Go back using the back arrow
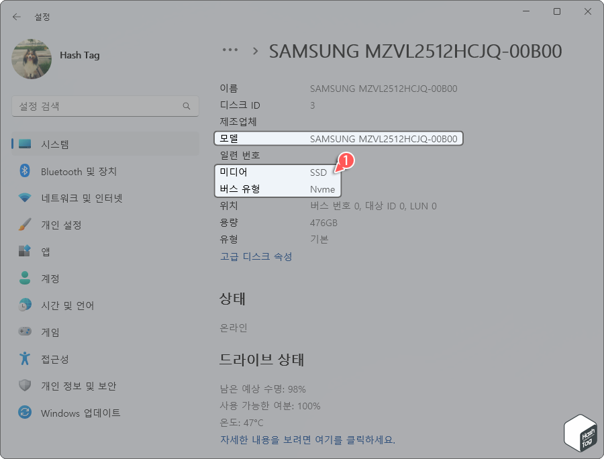Screen dimensions: 604x459 [x=16, y=17]
